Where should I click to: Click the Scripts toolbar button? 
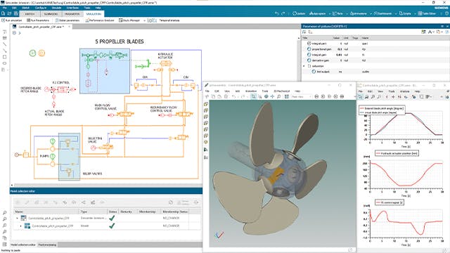405,13
